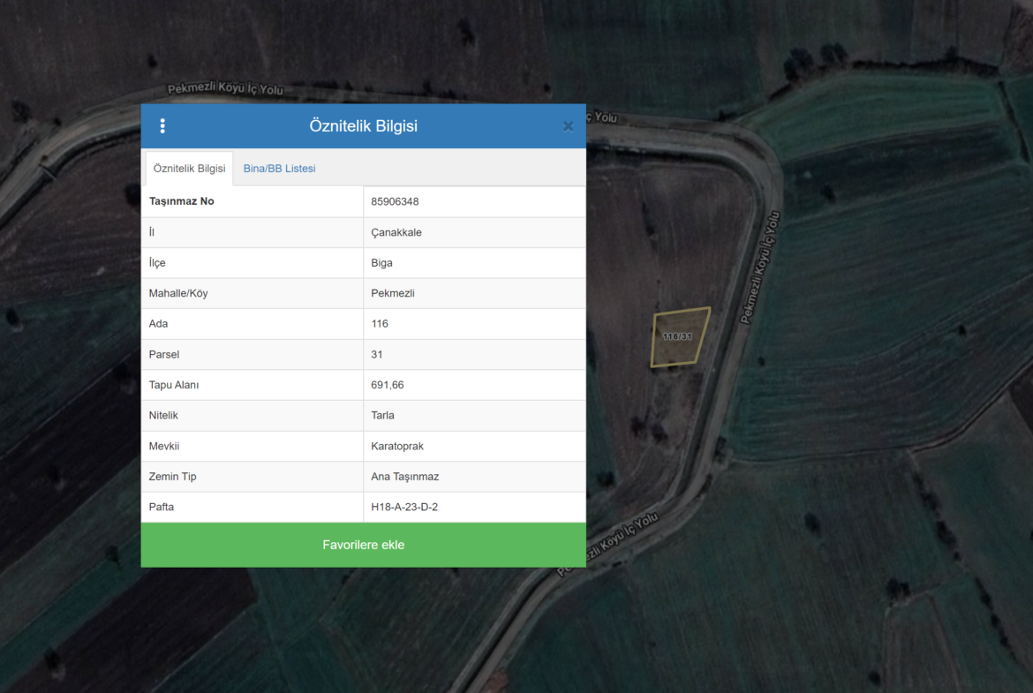
Task: Select the Öznitelik Bilgisi tab
Action: click(189, 169)
